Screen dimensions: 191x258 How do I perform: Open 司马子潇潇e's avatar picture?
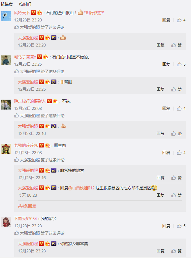click(x=6, y=60)
